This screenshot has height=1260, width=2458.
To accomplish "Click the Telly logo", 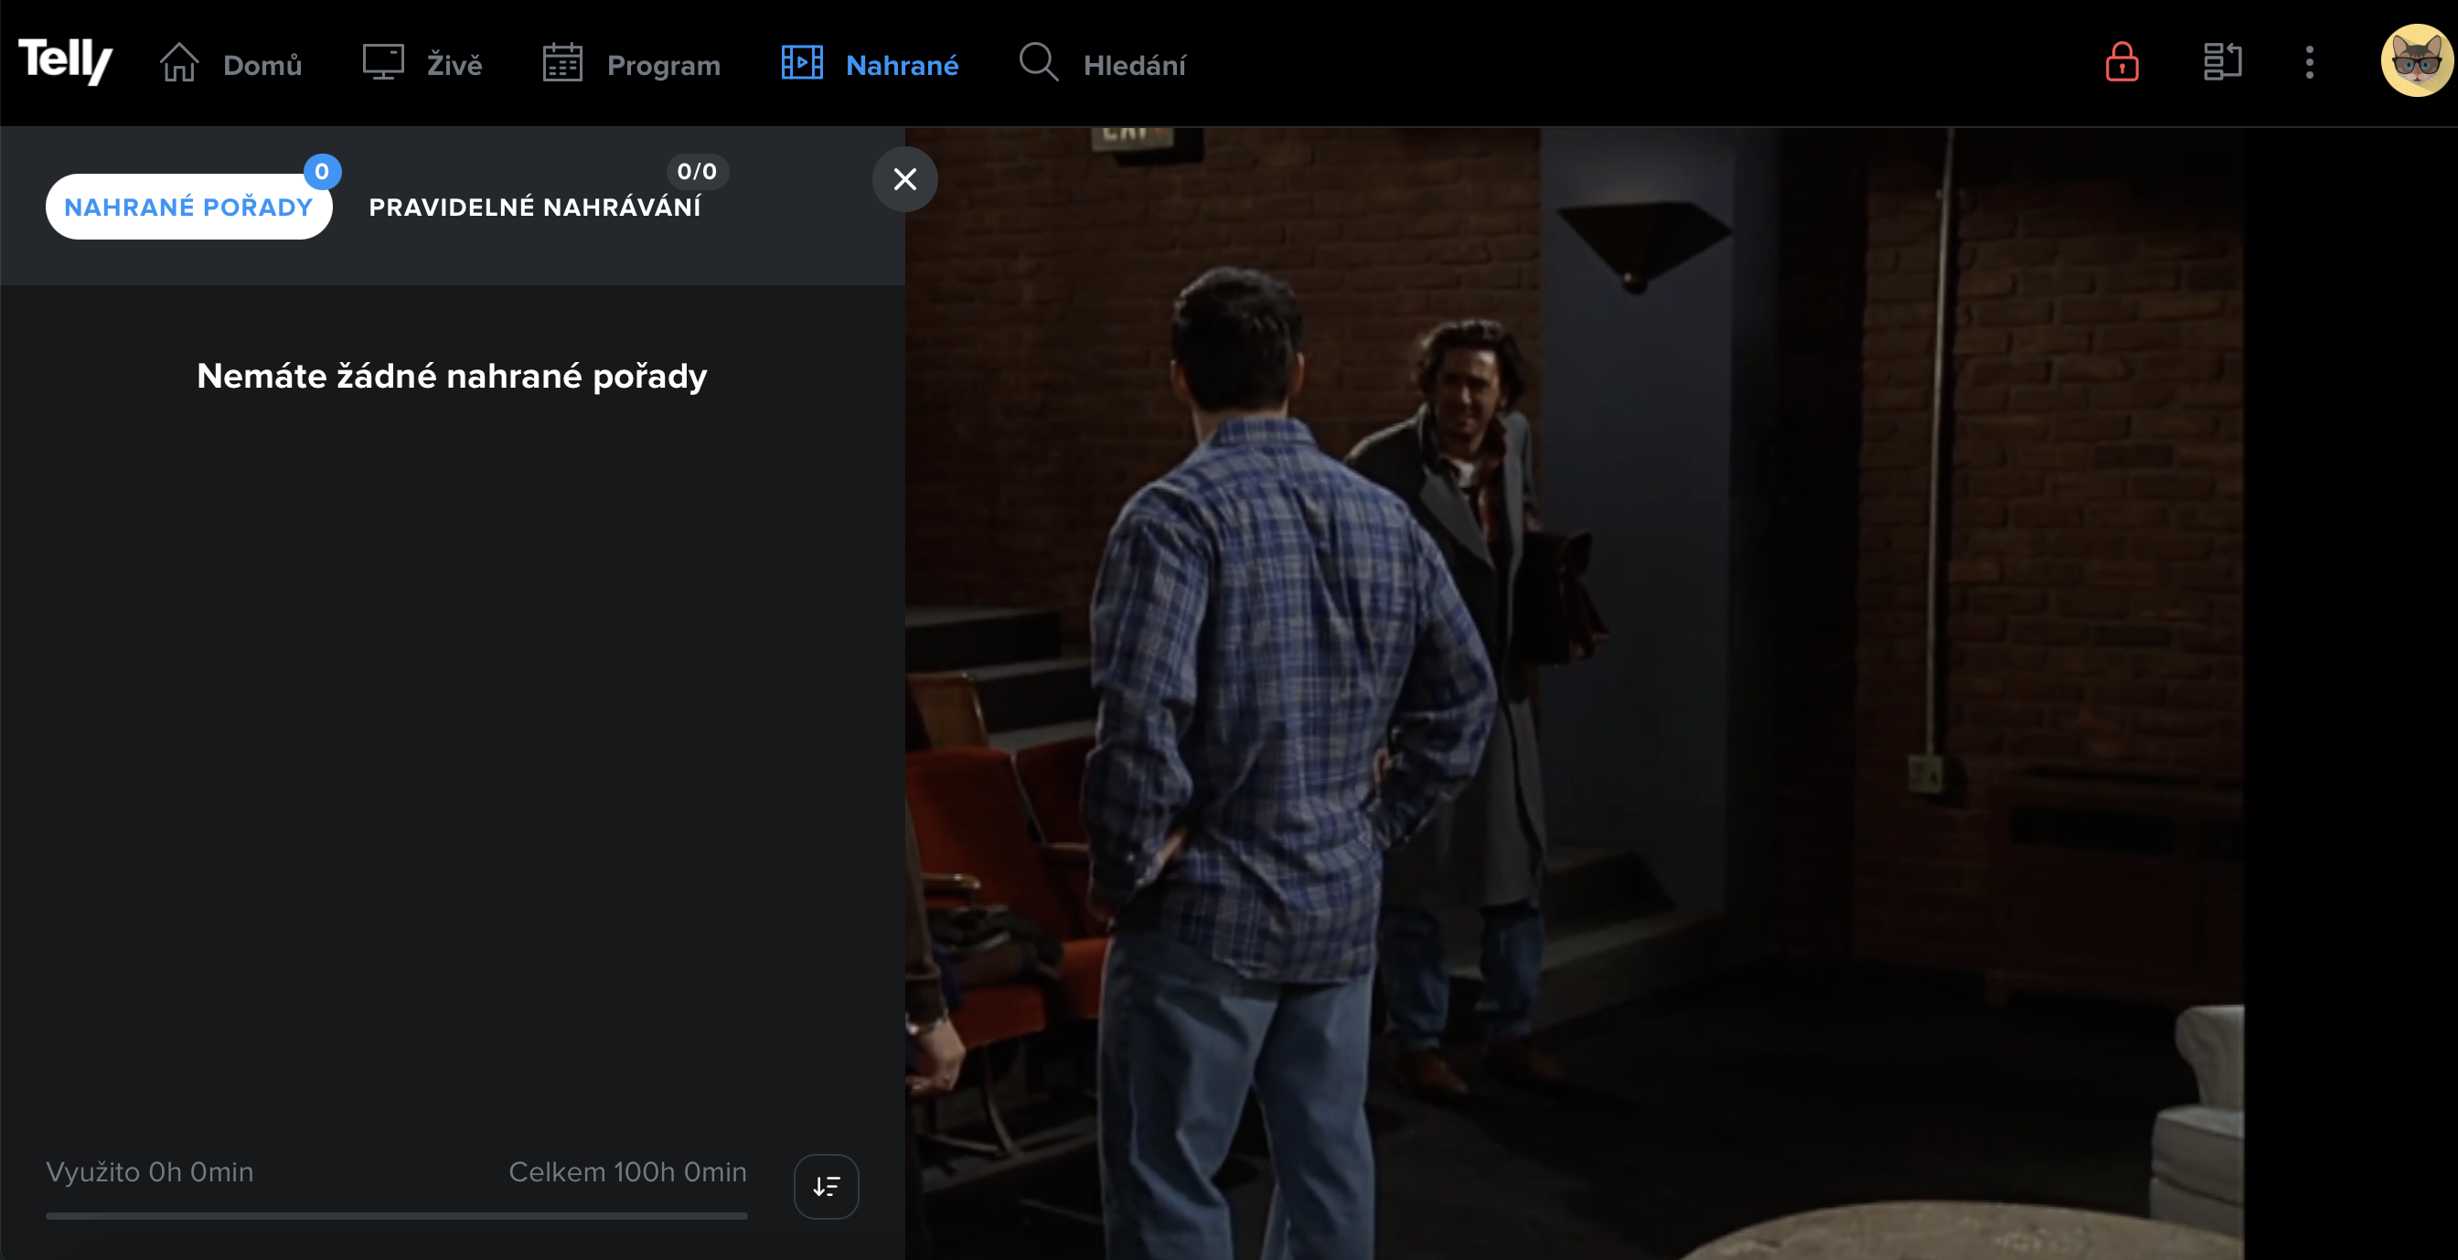I will [65, 61].
